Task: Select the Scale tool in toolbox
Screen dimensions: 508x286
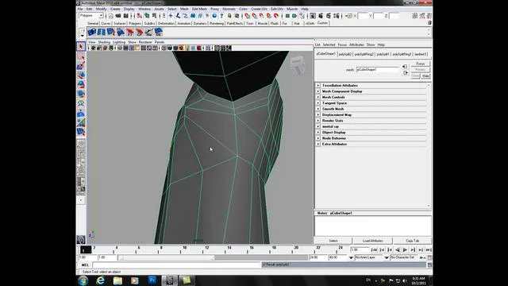Action: coord(81,94)
